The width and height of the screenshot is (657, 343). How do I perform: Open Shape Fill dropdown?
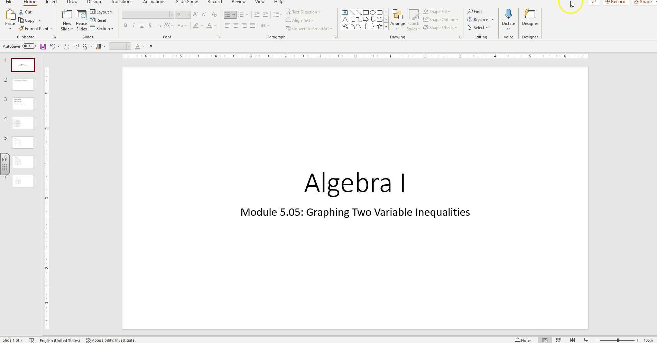[x=437, y=11]
